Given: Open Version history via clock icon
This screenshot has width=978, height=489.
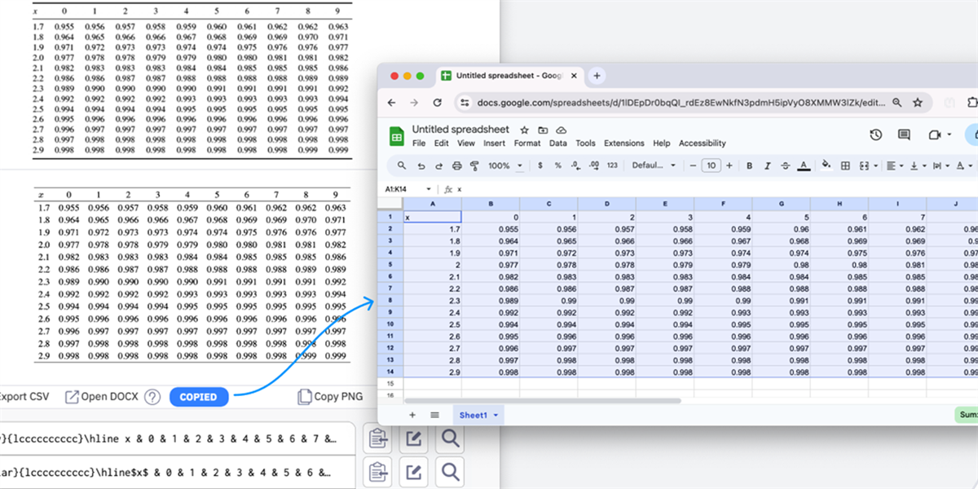Looking at the screenshot, I should coord(875,134).
